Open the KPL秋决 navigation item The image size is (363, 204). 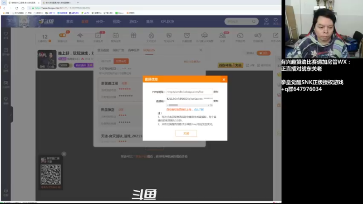point(167,21)
